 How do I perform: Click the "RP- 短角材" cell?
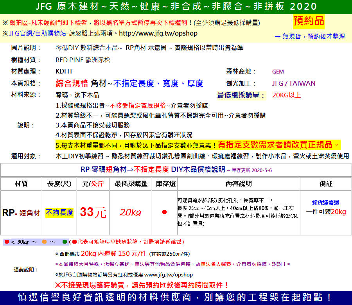click(21, 213)
